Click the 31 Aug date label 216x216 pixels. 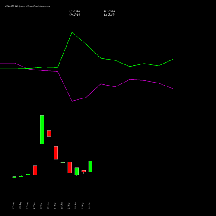[27, 206]
